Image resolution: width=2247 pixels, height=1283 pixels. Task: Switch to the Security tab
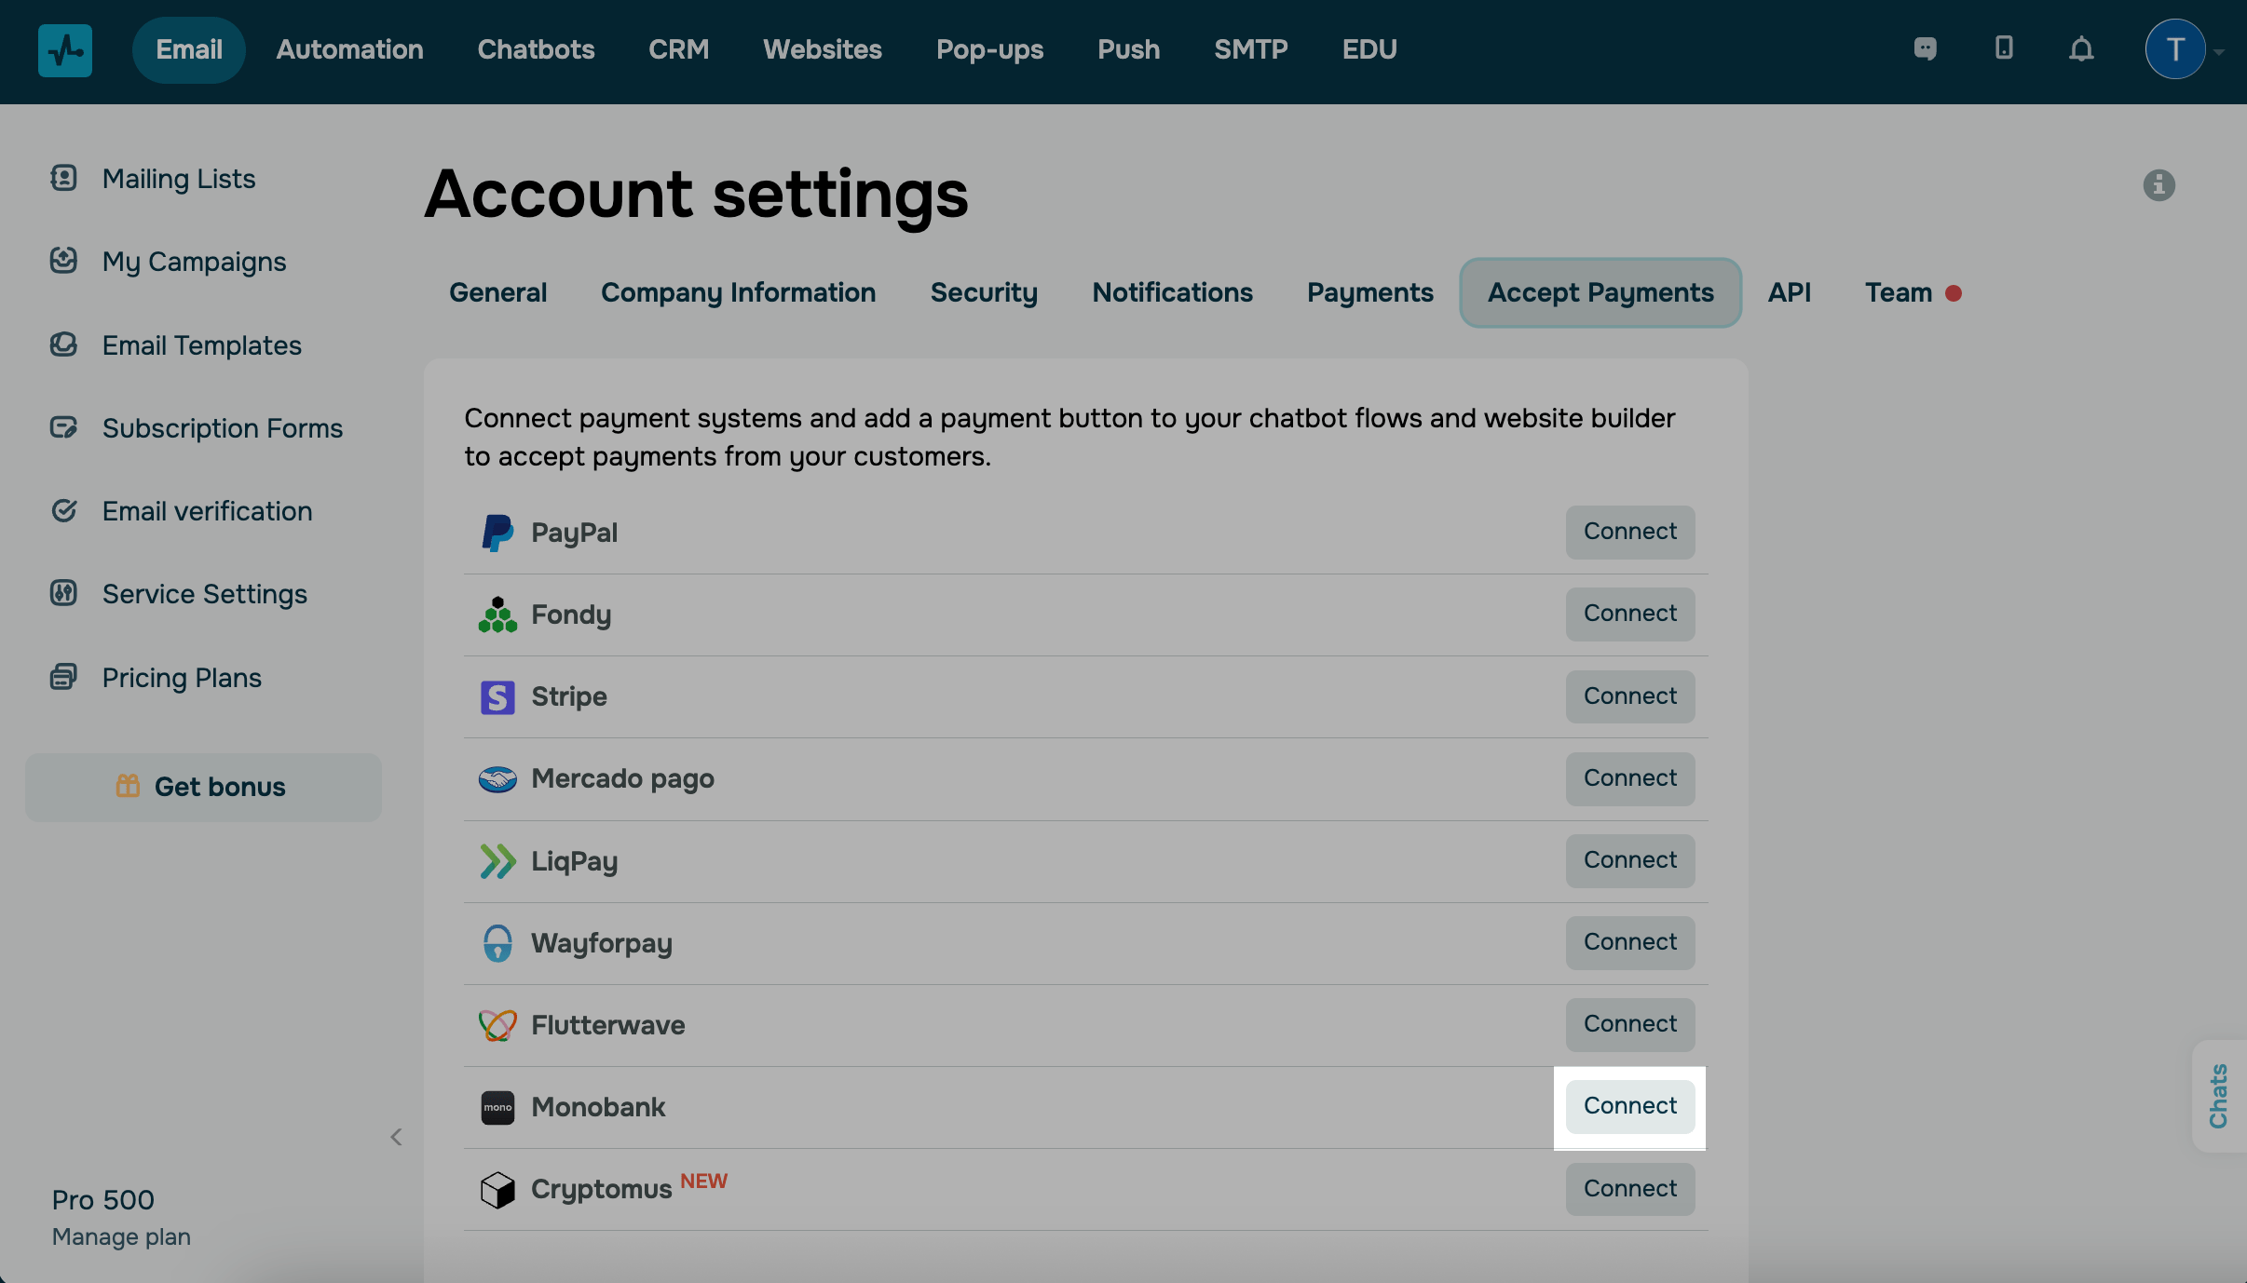pyautogui.click(x=984, y=292)
